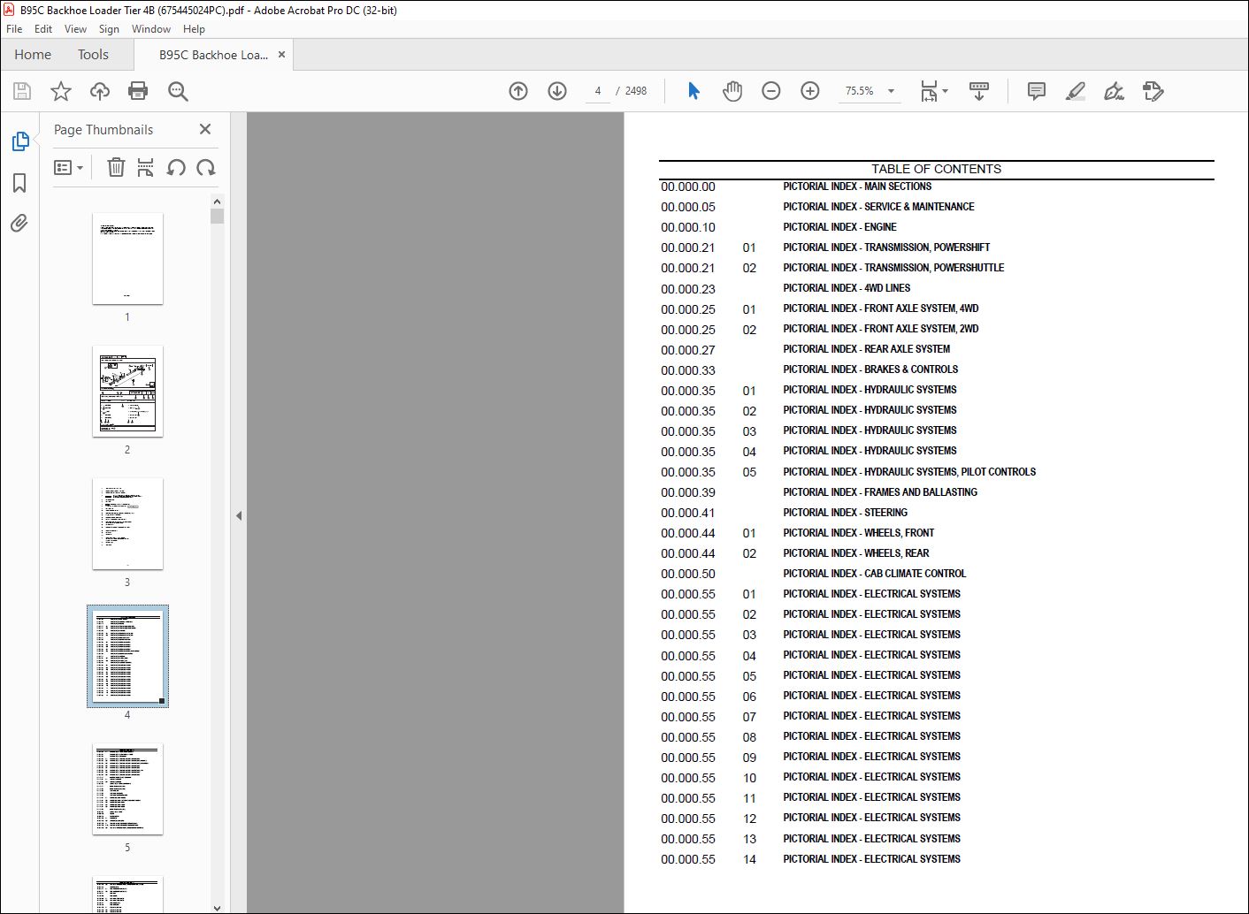Screen dimensions: 1249x914
Task: Click 'PICTORIAL INDEX - MAIN SECTIONS' entry
Action: click(856, 187)
